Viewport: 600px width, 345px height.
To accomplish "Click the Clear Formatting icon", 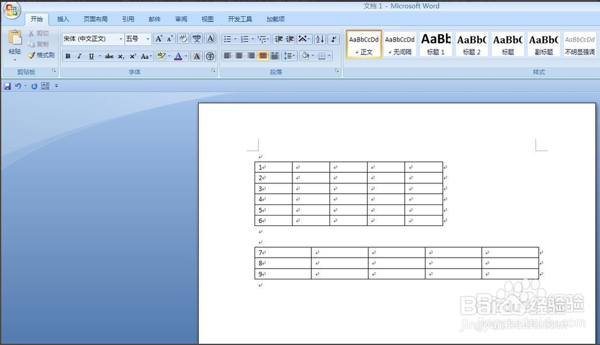I will [x=183, y=38].
